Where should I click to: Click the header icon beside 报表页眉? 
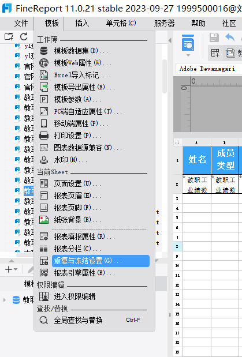click(x=44, y=196)
